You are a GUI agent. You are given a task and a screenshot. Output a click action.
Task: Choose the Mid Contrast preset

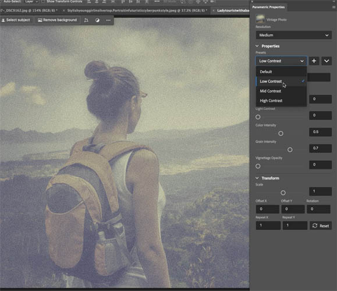281,91
